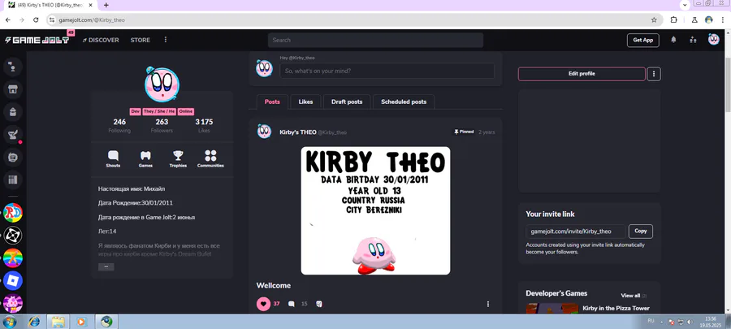
Task: Switch to the Posts tab
Action: [272, 102]
